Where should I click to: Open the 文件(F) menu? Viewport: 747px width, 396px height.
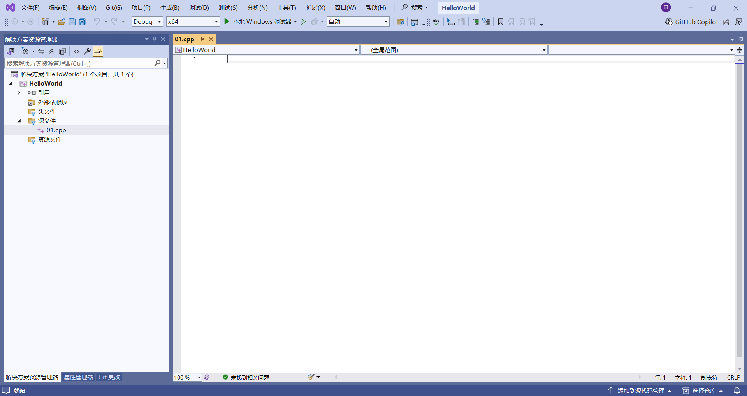[30, 8]
